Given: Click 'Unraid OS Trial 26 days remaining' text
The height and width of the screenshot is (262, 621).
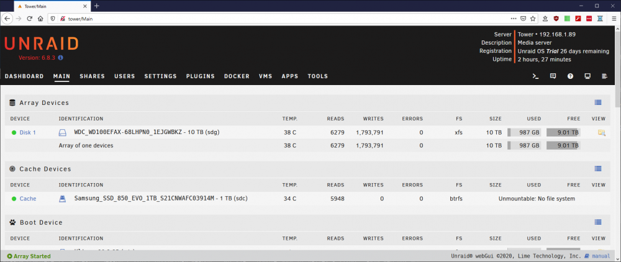Looking at the screenshot, I should click(563, 51).
